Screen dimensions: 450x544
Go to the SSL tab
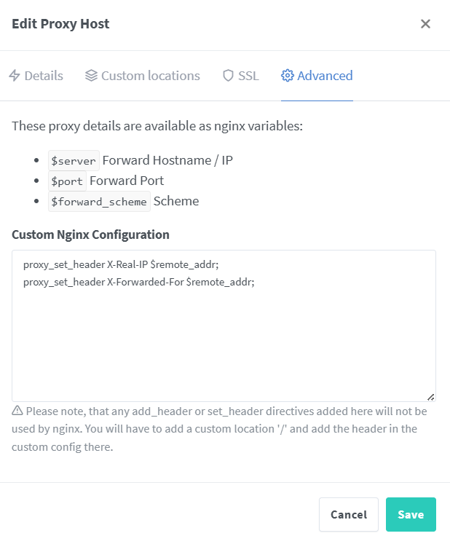coord(248,76)
